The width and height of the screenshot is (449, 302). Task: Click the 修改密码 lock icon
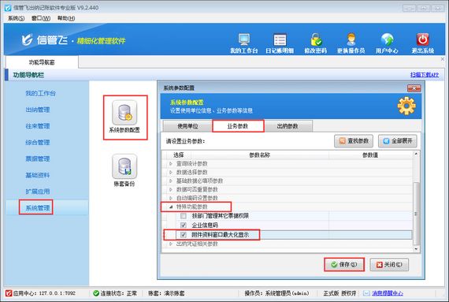click(x=316, y=39)
